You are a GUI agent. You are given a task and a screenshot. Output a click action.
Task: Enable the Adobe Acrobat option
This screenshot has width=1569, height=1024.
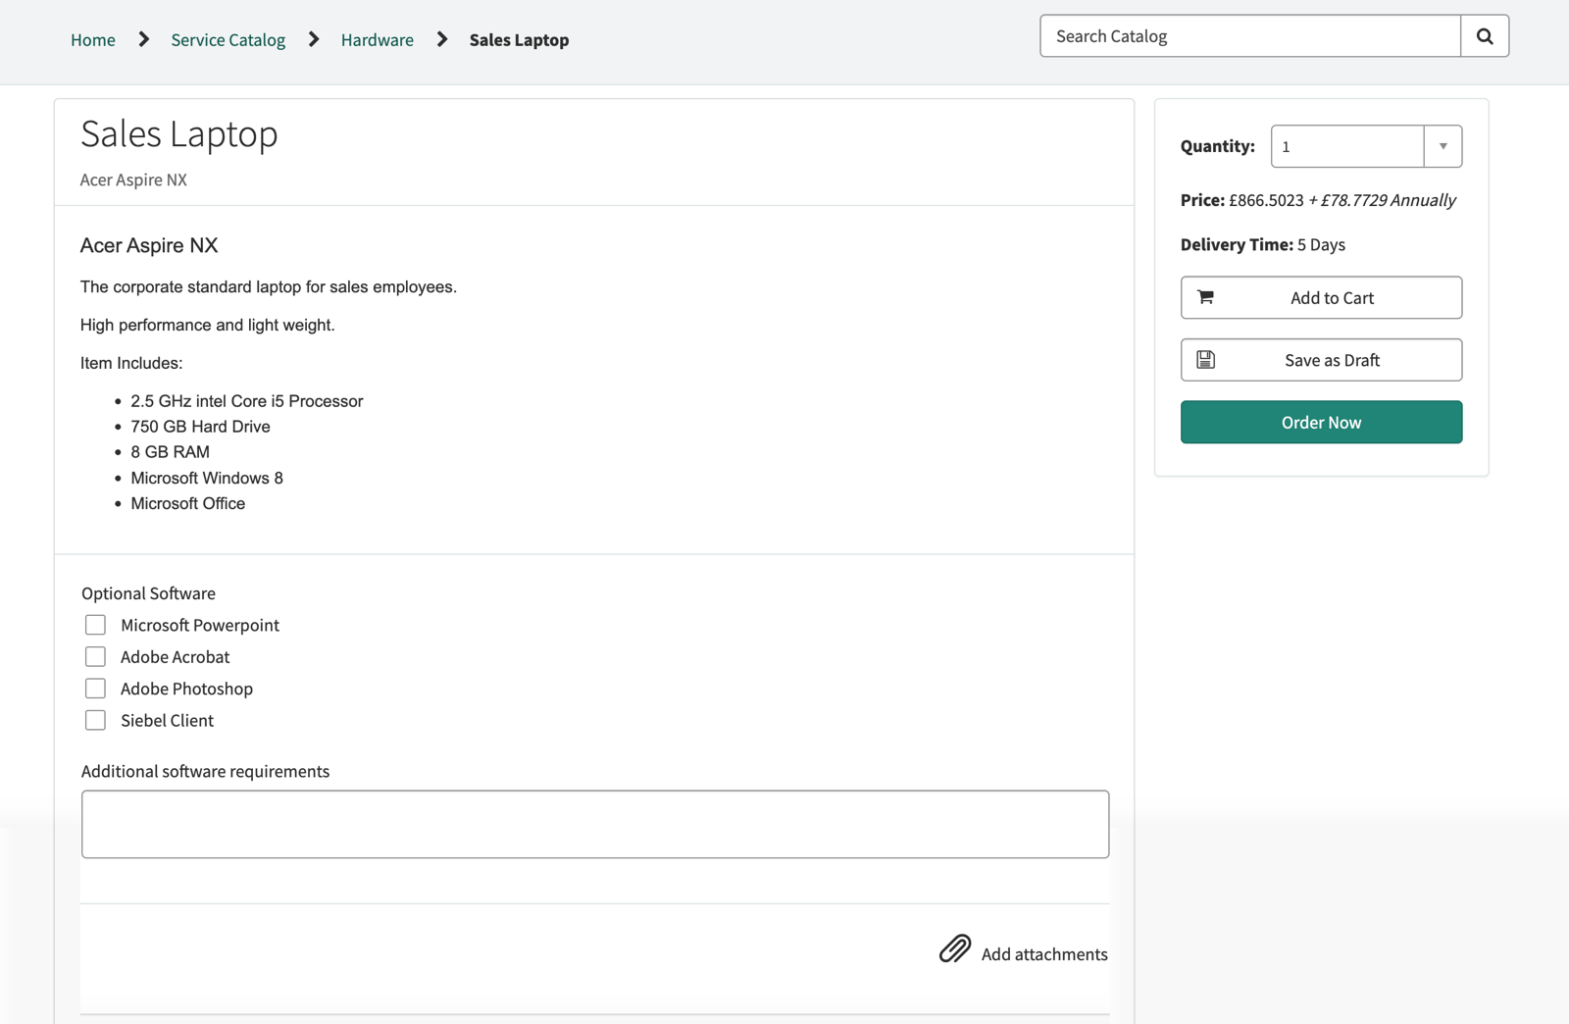click(x=95, y=656)
